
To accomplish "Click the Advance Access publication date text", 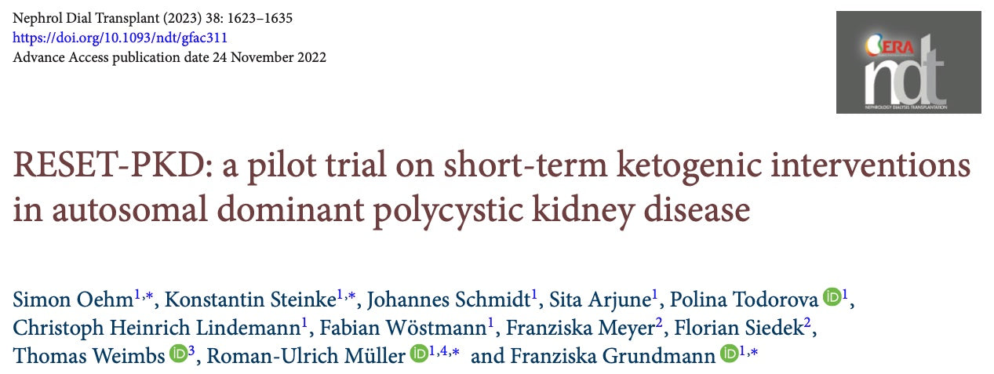I will coord(169,57).
